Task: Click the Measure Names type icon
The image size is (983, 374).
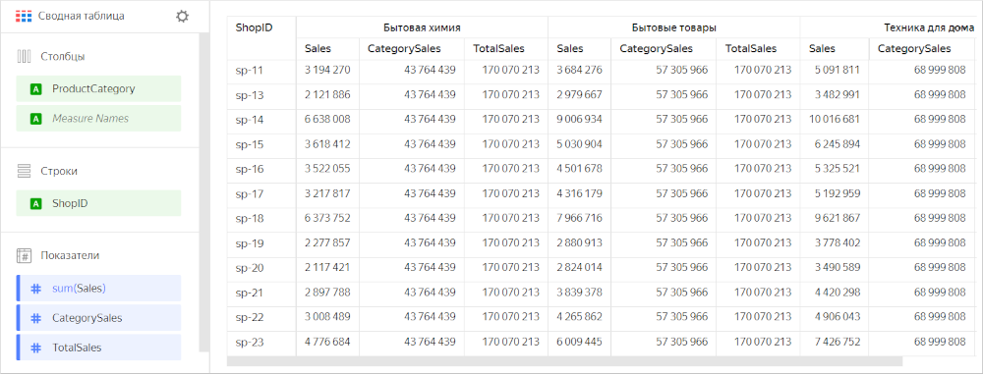Action: (x=35, y=119)
